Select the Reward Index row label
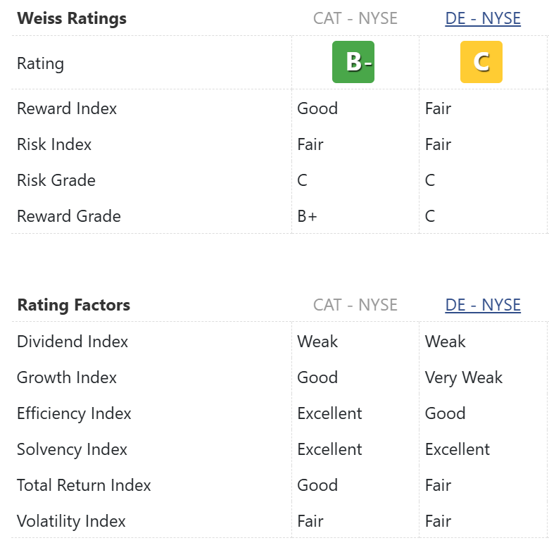The width and height of the screenshot is (549, 550). pos(67,108)
